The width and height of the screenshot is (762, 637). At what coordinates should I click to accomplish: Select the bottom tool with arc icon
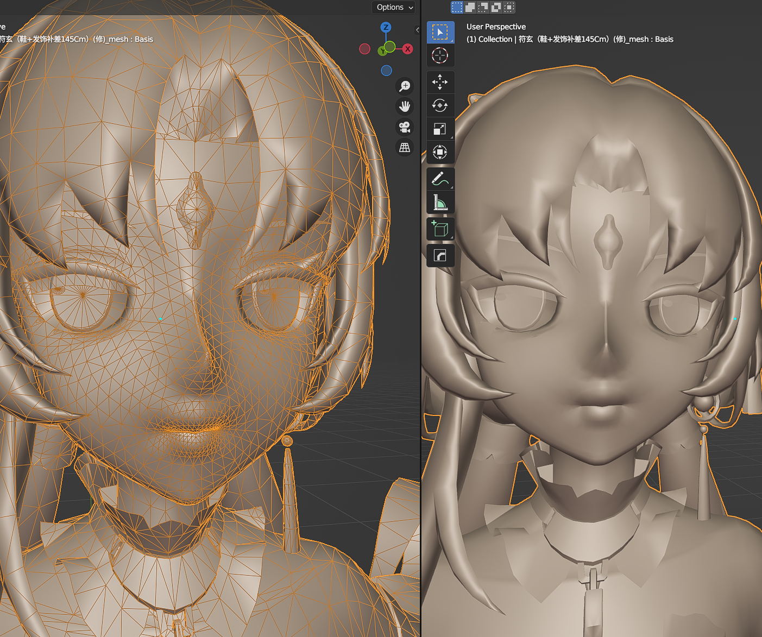440,255
